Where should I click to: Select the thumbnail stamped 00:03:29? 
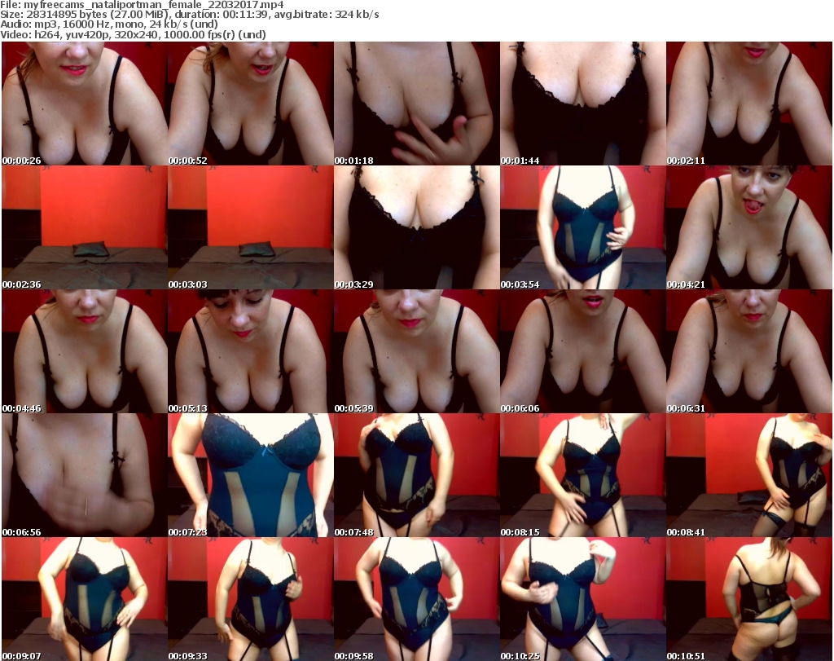pyautogui.click(x=416, y=227)
